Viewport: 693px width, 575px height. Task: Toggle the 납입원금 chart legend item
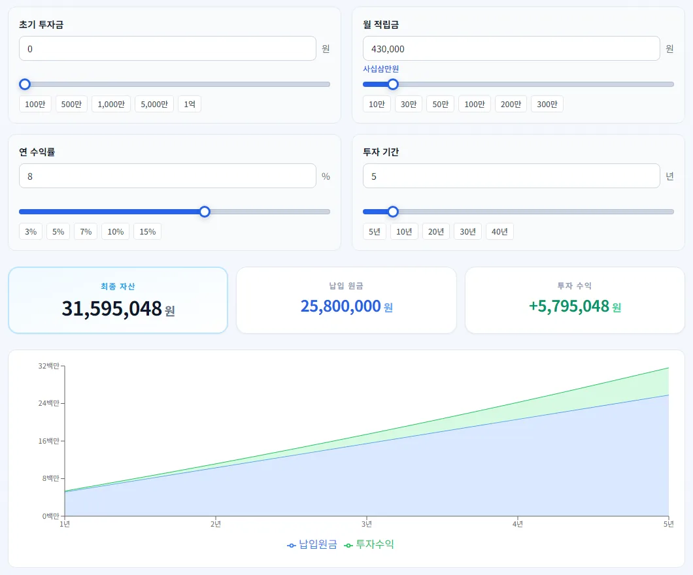tap(312, 544)
